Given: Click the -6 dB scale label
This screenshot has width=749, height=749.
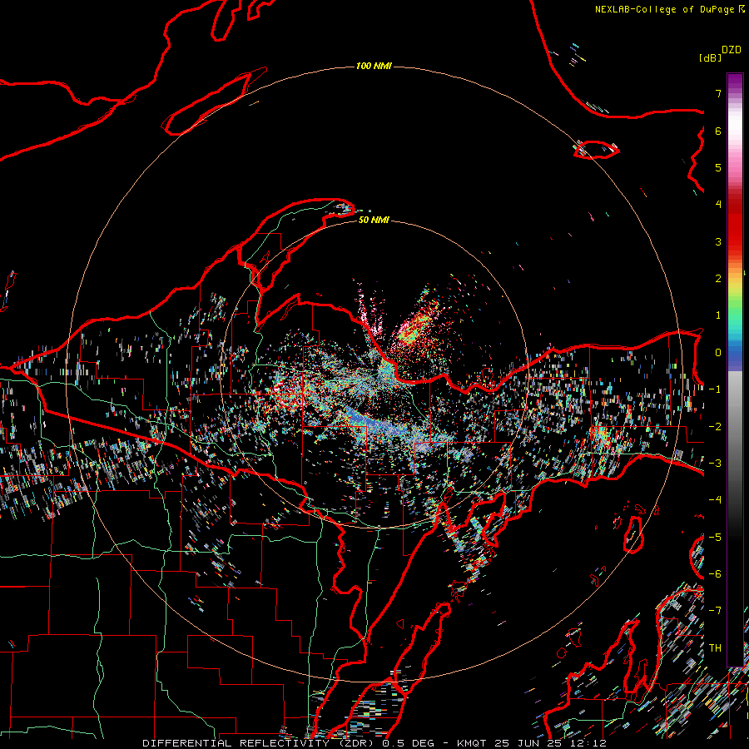Looking at the screenshot, I should (715, 573).
